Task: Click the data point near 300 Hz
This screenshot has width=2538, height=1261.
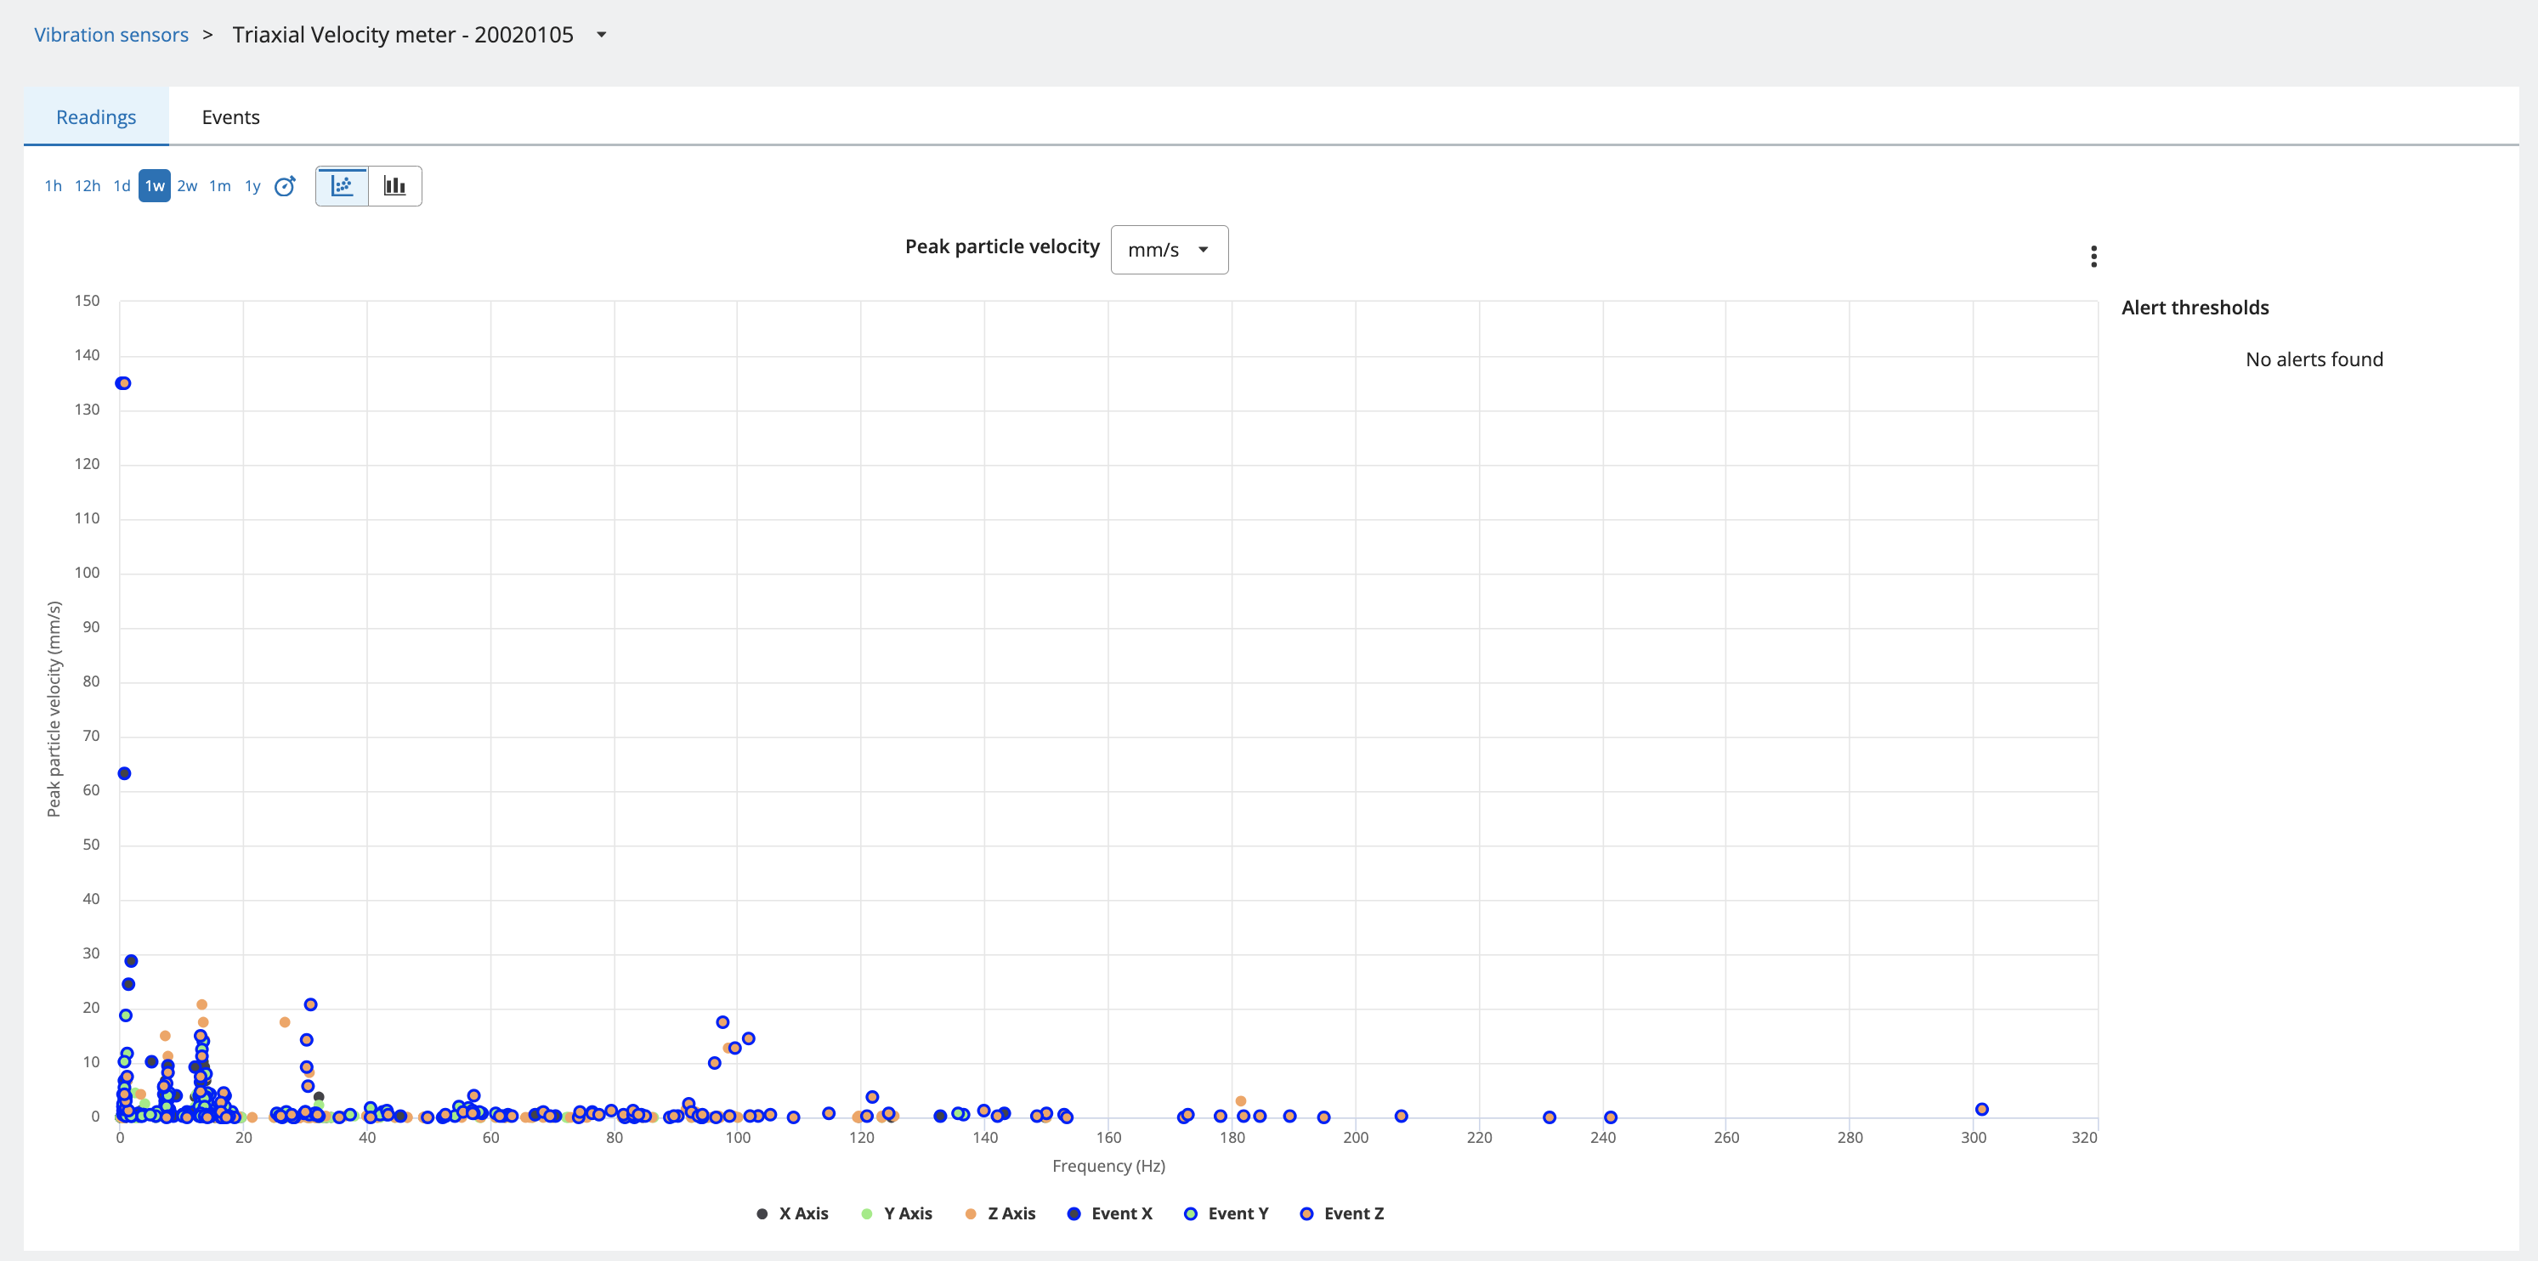Action: 1981,1109
